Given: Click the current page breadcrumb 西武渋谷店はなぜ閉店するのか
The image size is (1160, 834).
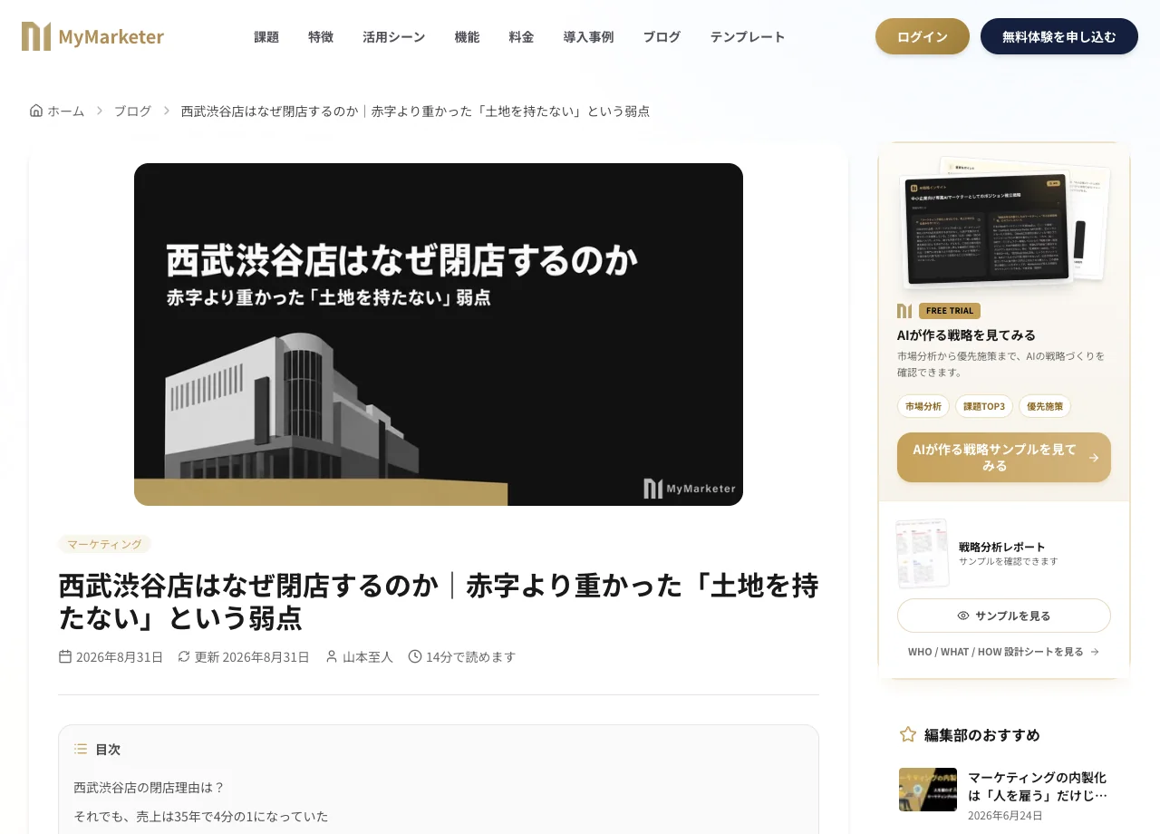Looking at the screenshot, I should 415,111.
